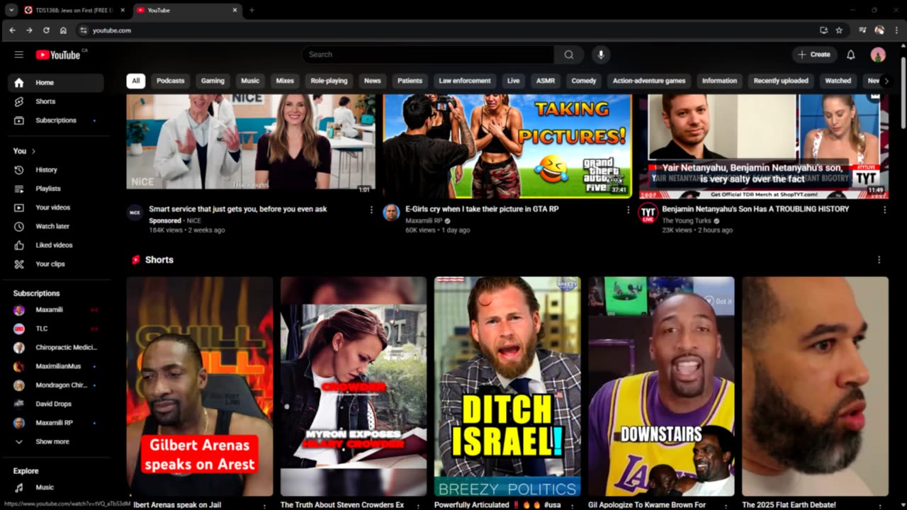Select the Recently uploaded filter chip
The height and width of the screenshot is (510, 907).
pyautogui.click(x=781, y=81)
